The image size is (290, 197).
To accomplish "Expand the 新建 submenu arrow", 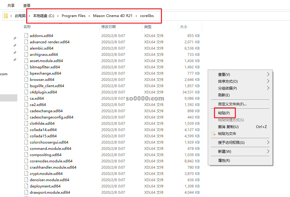I will pyautogui.click(x=268, y=152).
